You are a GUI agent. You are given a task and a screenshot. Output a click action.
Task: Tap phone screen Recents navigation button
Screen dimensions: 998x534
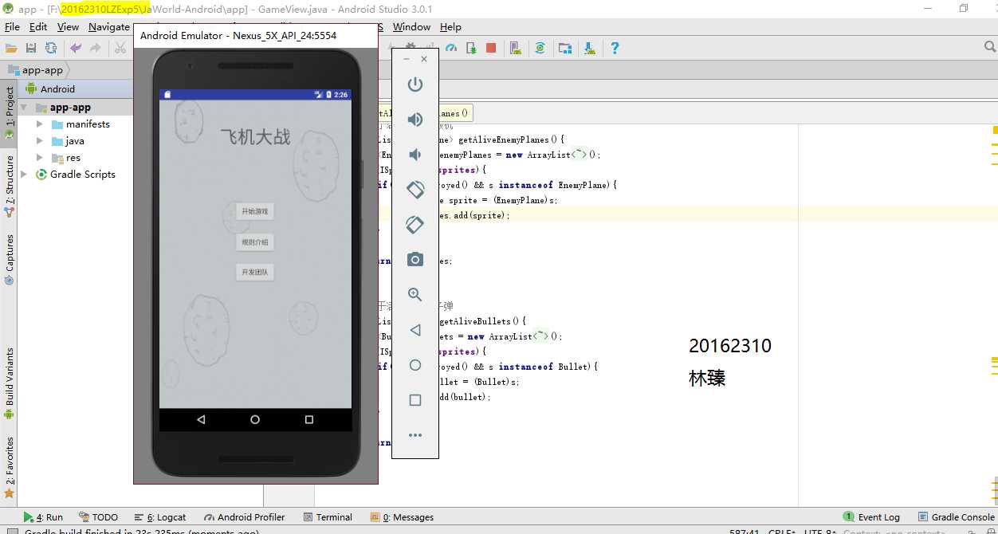[x=309, y=419]
